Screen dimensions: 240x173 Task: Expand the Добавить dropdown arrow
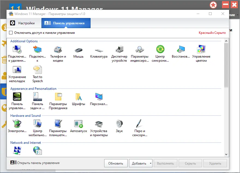pos(150,163)
